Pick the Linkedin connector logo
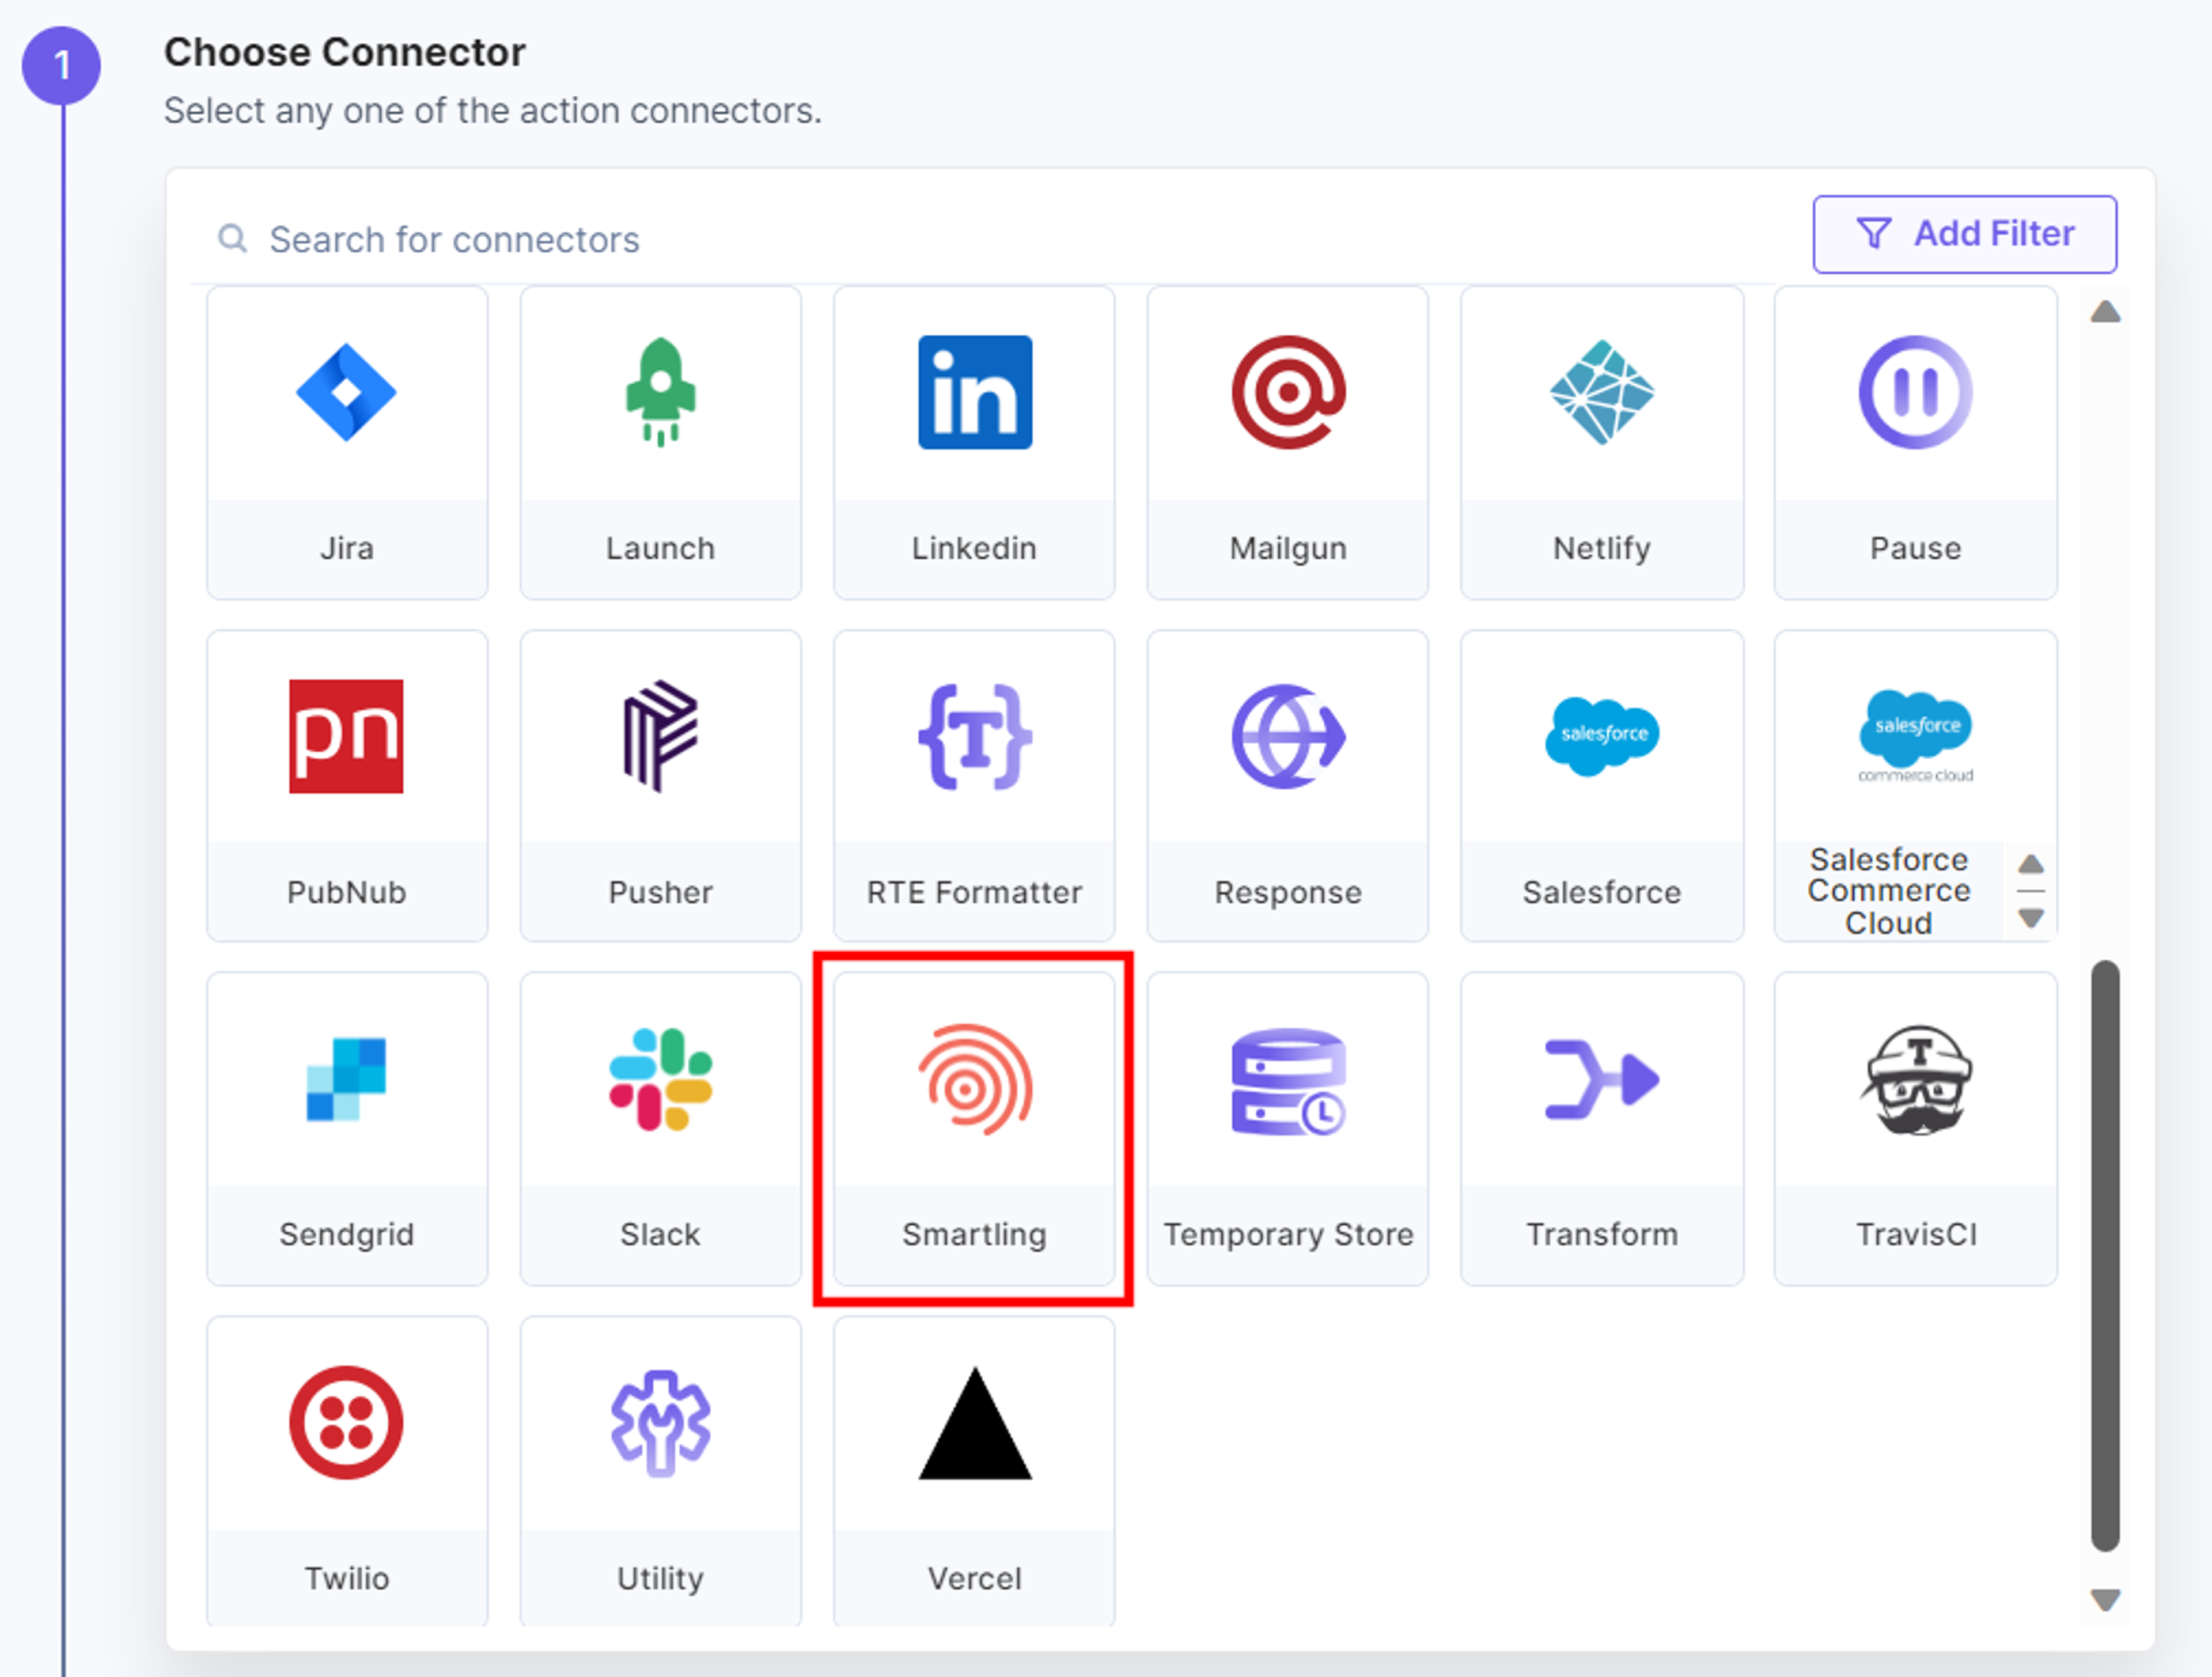 tap(975, 392)
